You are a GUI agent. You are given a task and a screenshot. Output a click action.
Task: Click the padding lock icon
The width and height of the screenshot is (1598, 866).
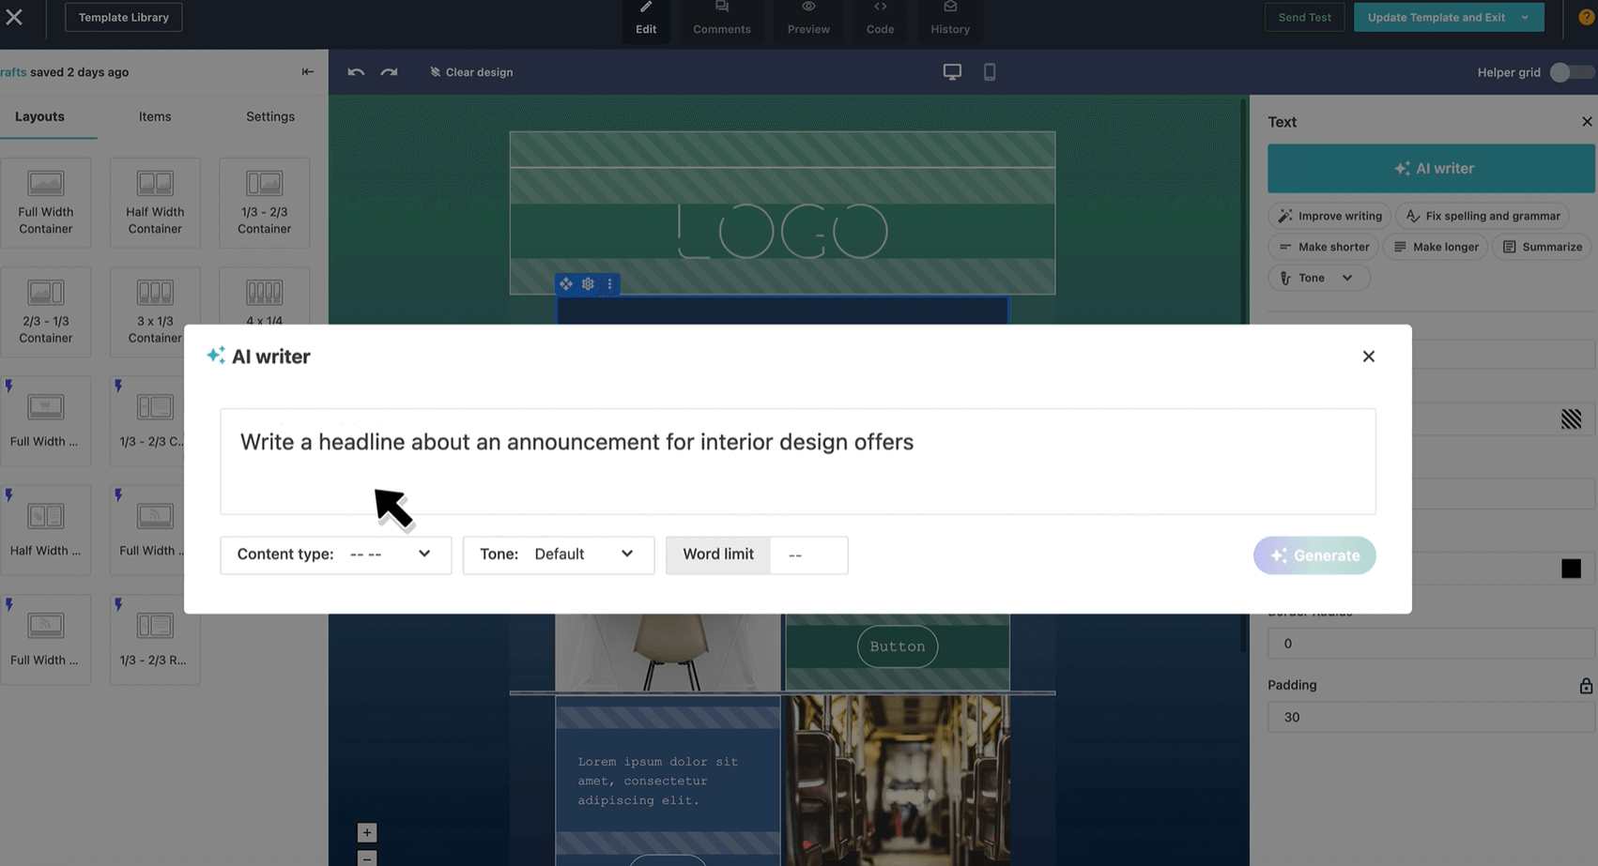(x=1586, y=686)
